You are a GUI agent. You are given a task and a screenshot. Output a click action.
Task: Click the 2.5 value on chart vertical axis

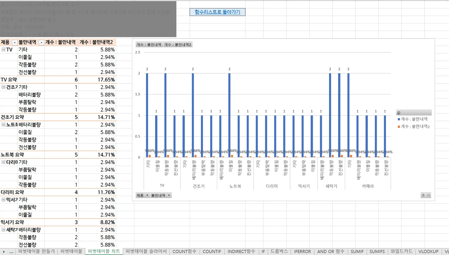point(138,52)
